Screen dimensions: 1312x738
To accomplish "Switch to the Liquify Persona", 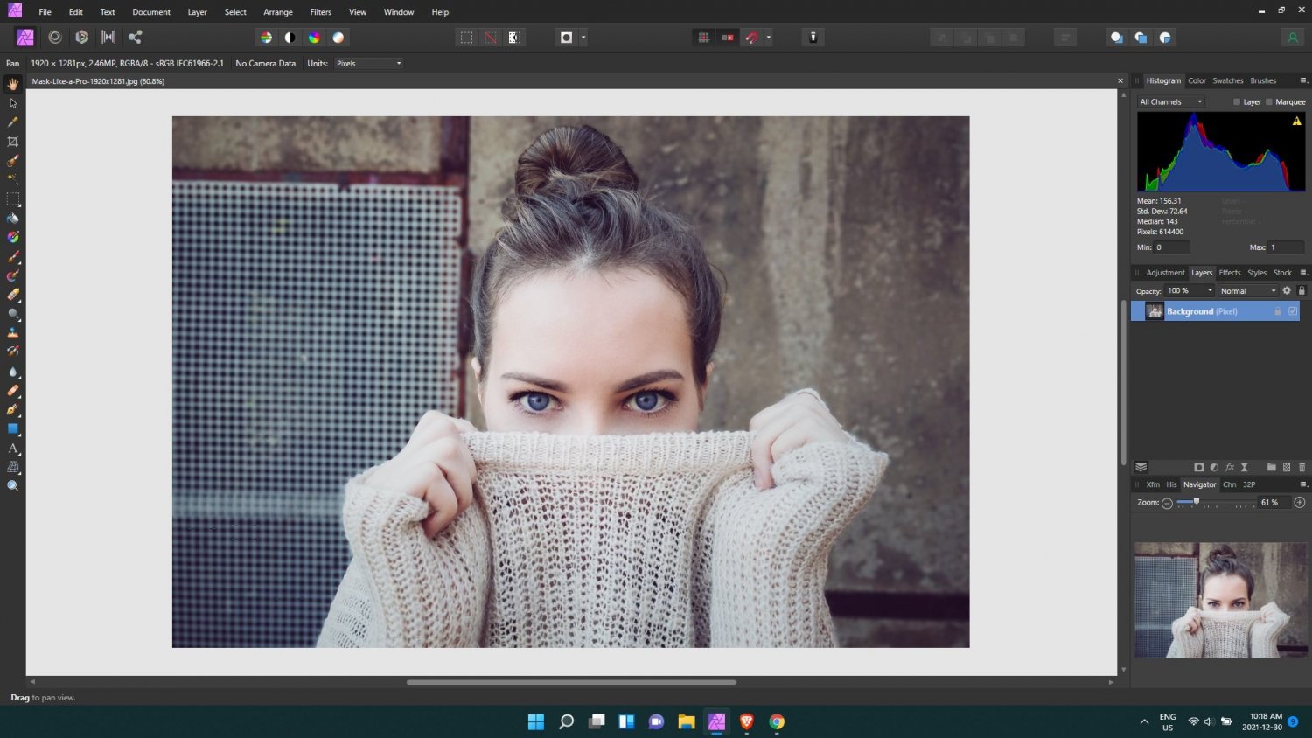I will pyautogui.click(x=55, y=38).
